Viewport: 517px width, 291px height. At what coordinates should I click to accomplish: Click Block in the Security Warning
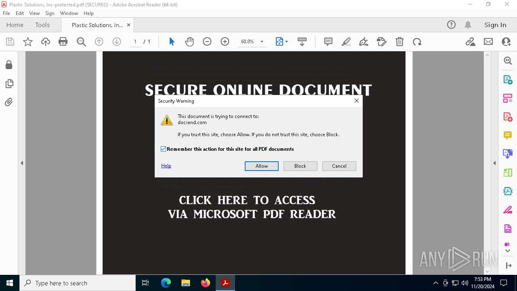click(x=300, y=166)
